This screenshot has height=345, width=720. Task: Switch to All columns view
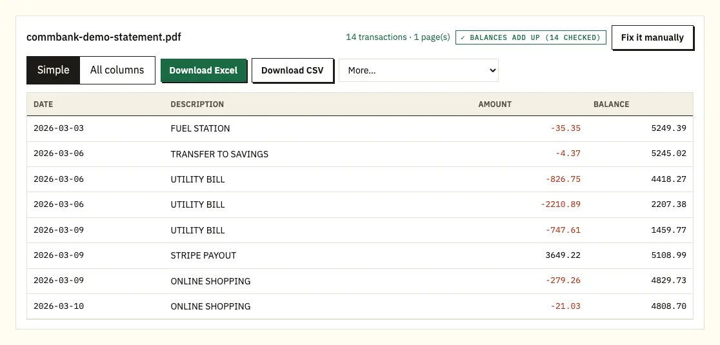pyautogui.click(x=117, y=70)
